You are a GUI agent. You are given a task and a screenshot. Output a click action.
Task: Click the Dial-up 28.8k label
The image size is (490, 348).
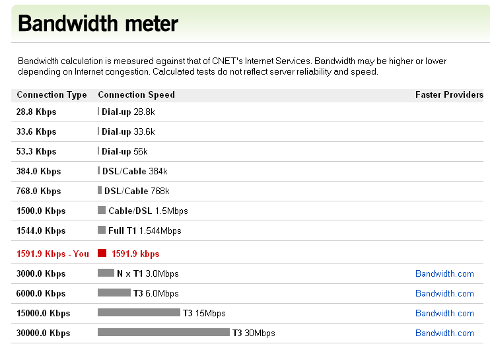coord(128,112)
